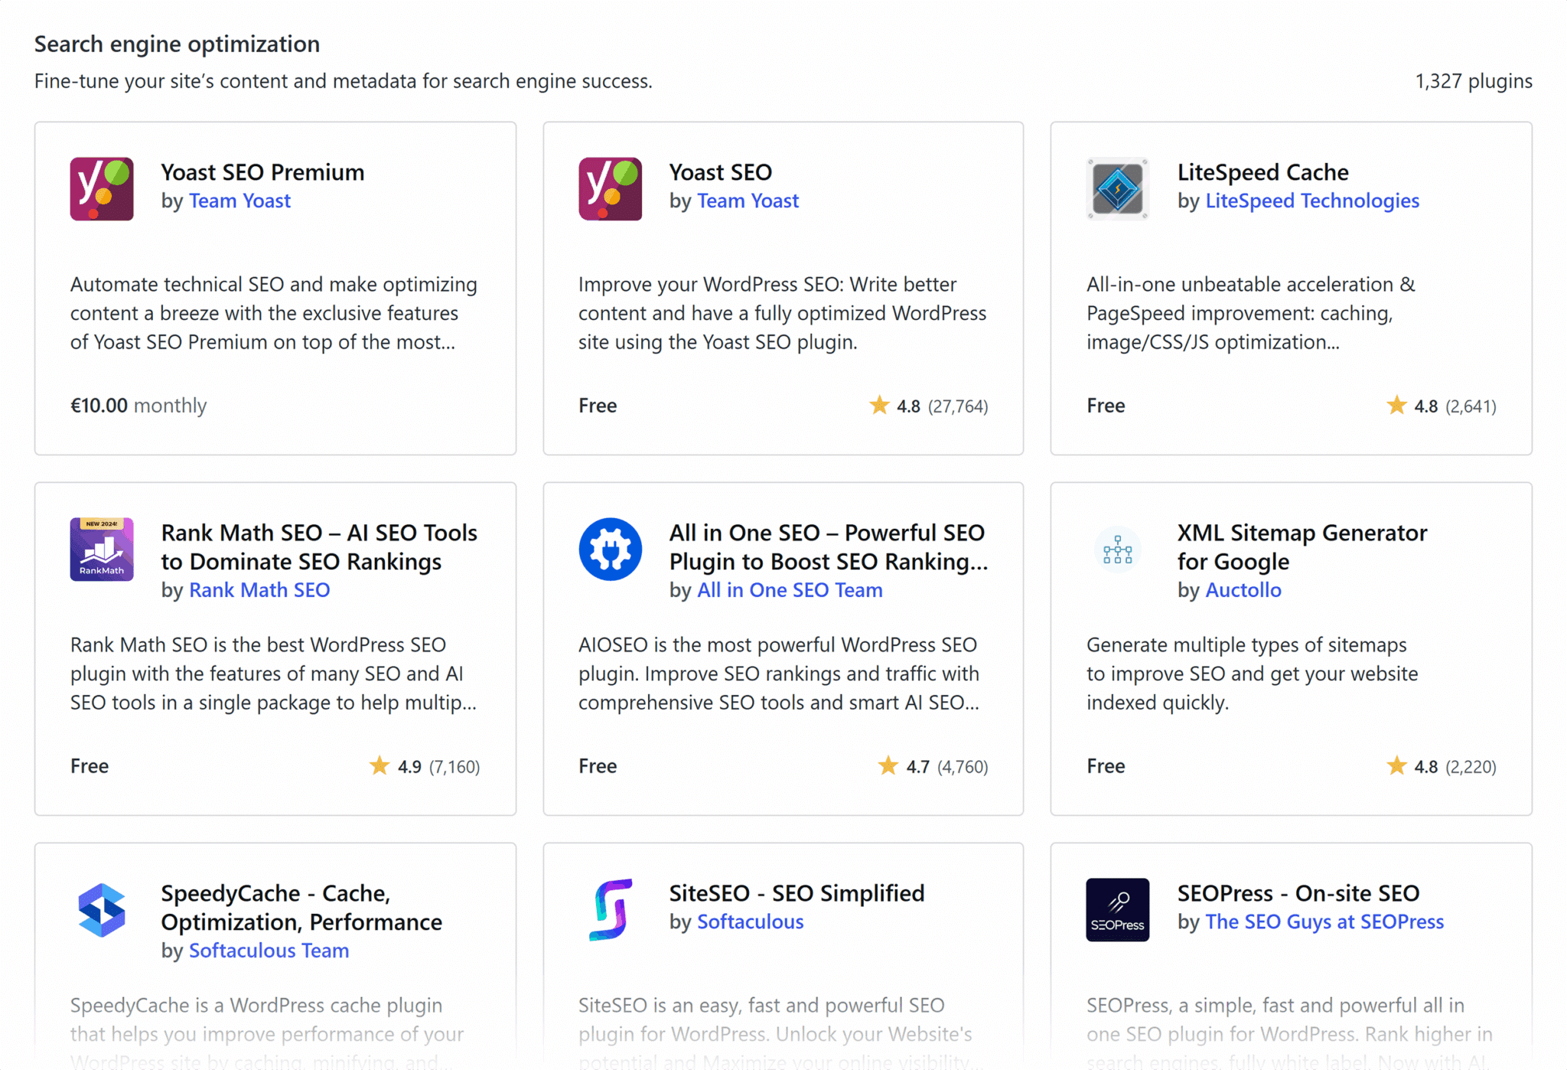Viewport: 1567px width, 1070px height.
Task: Click the Yoast SEO Premium plugin icon
Action: point(102,189)
